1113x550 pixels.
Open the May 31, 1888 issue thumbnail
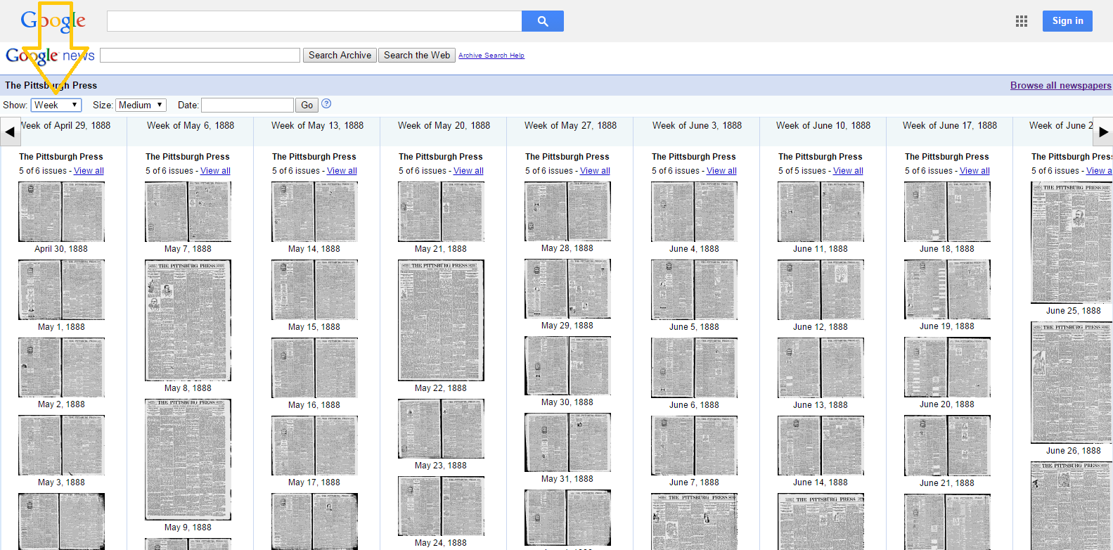[567, 442]
